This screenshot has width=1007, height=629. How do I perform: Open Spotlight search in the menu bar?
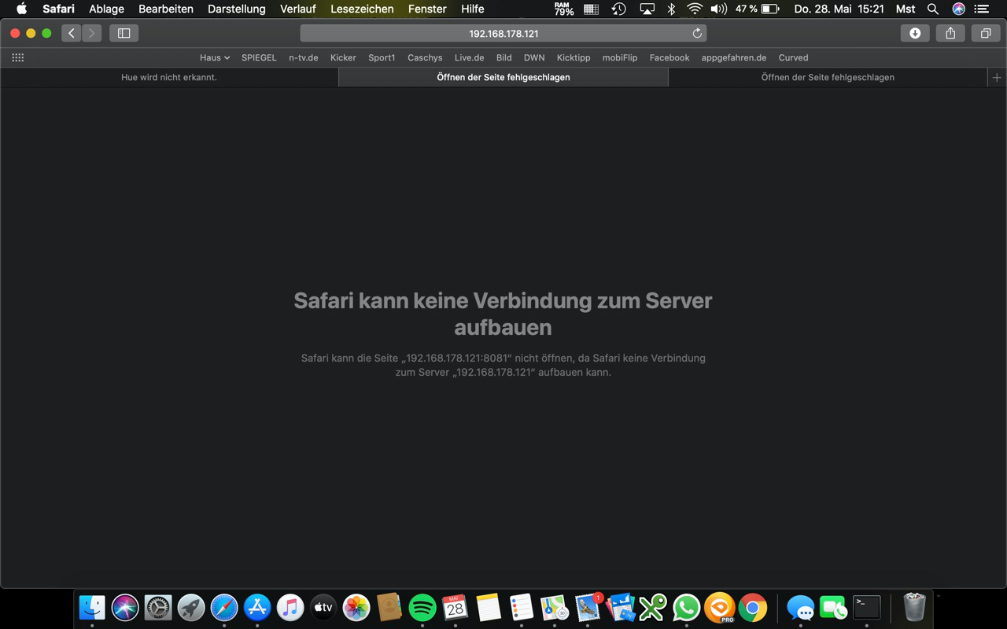coord(933,9)
